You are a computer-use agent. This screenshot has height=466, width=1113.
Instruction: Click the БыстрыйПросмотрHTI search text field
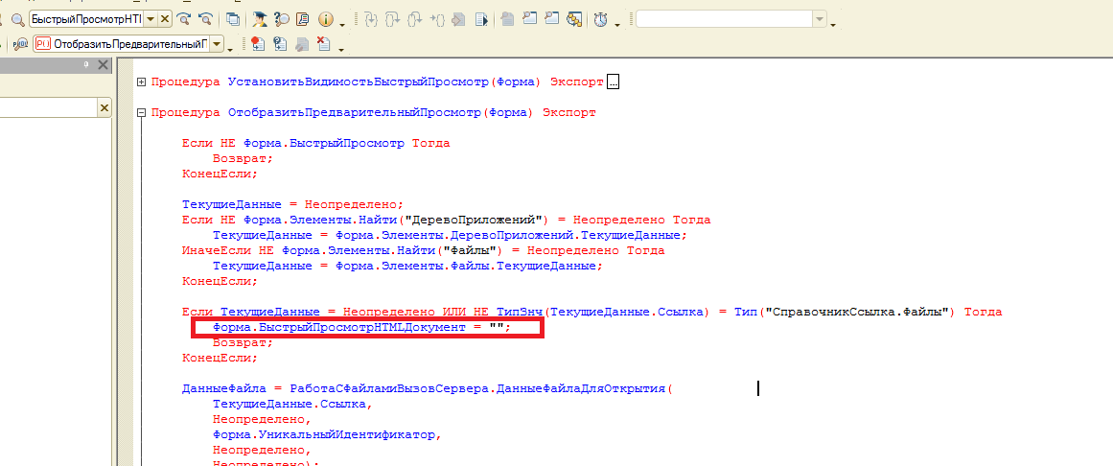point(86,19)
